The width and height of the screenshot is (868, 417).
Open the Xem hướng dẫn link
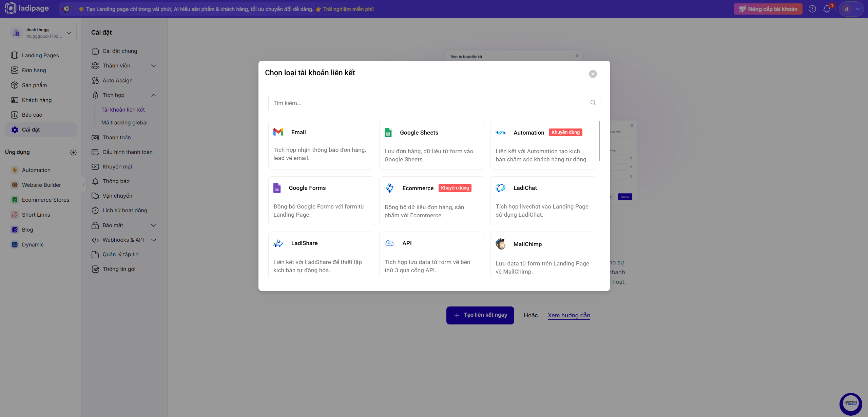(x=569, y=315)
